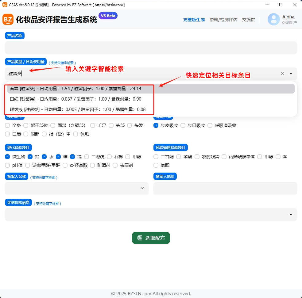Click the 备案人地址 label badge
Viewport: 302px width, 298px height.
click(x=165, y=176)
